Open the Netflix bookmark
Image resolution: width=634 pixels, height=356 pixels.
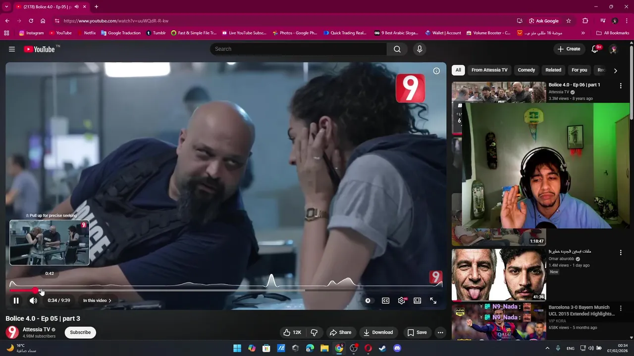point(86,33)
